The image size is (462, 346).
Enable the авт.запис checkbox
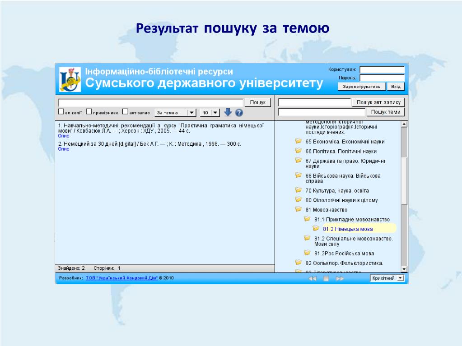(x=125, y=111)
